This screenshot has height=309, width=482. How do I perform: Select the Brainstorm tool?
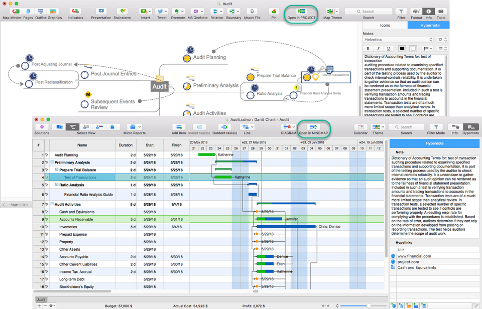122,11
